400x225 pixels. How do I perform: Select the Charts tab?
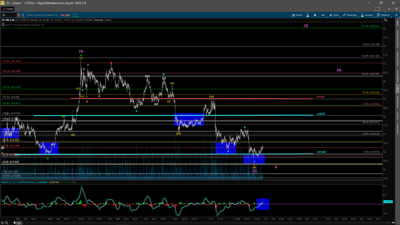(x=8, y=9)
